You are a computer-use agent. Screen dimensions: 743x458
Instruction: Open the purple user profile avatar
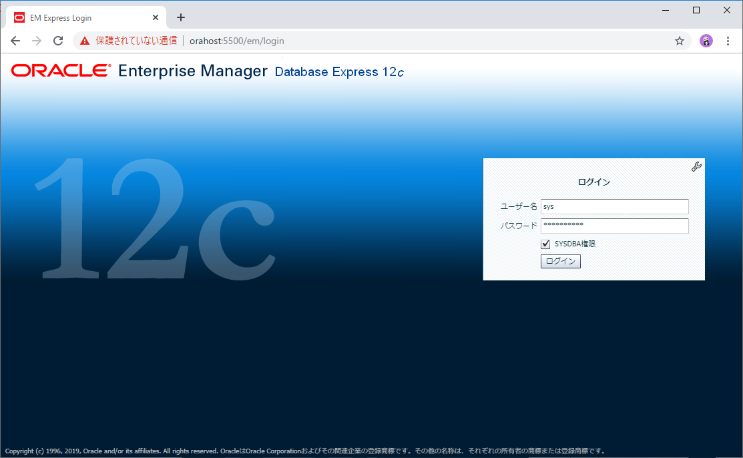706,41
